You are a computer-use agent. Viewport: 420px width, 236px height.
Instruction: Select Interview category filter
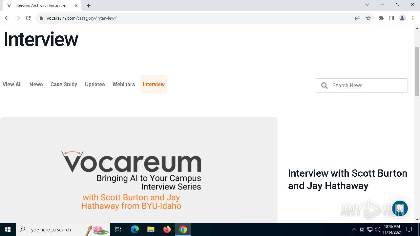(x=154, y=84)
